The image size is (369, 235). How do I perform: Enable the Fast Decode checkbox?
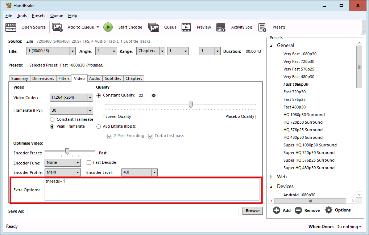coord(89,162)
